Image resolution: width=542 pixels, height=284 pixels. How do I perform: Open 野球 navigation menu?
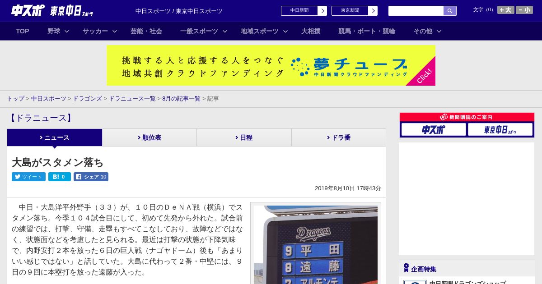[54, 31]
